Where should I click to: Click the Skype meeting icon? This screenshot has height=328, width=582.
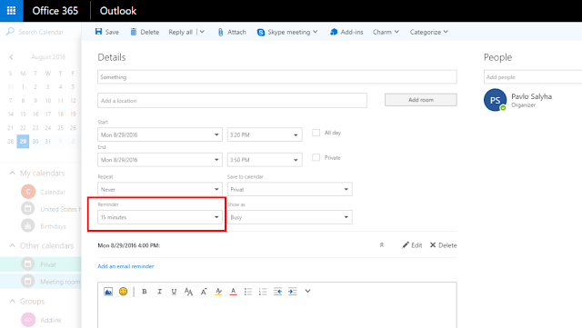(x=261, y=33)
